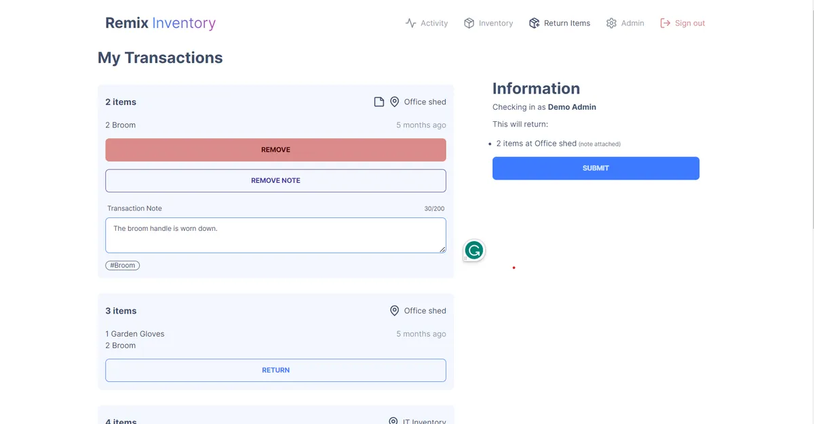Click the Remix Inventory logo
Image resolution: width=814 pixels, height=424 pixels.
pyautogui.click(x=160, y=23)
